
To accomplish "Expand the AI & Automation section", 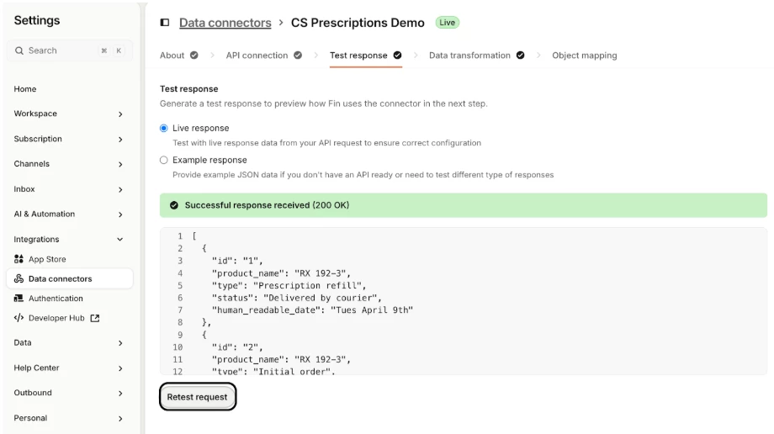I will point(120,215).
